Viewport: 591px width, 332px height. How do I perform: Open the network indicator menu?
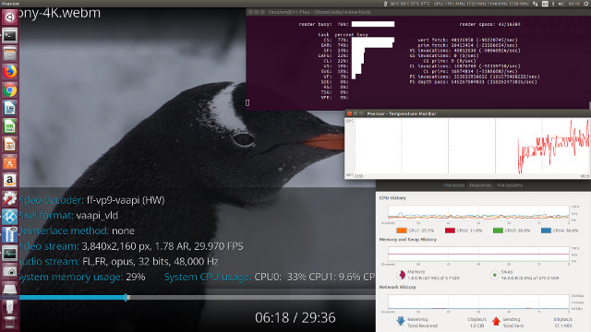click(x=536, y=4)
